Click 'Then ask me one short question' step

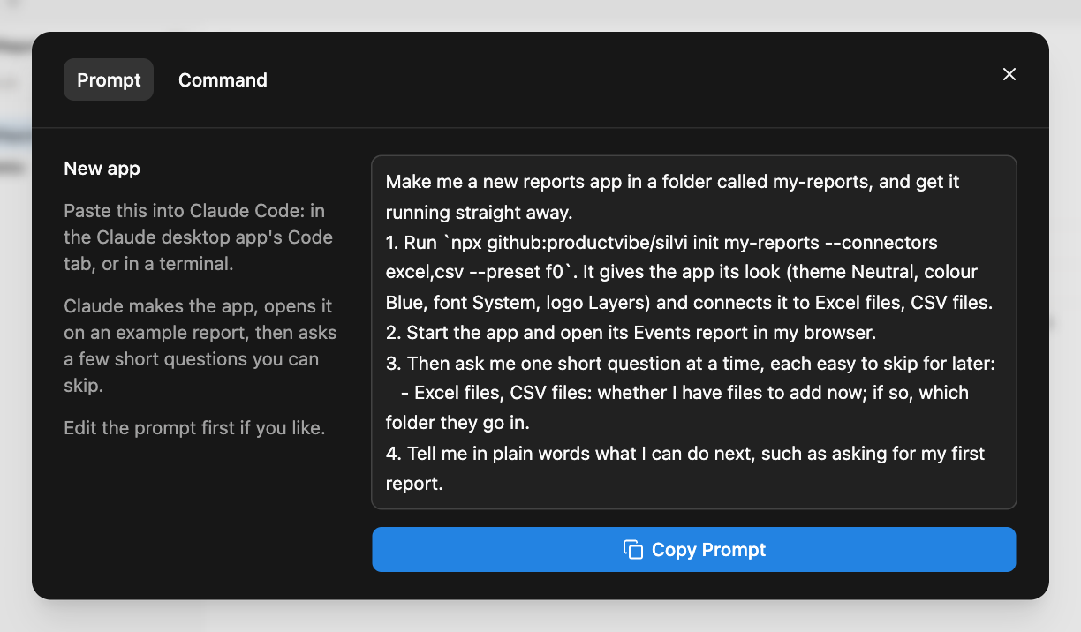(x=691, y=363)
